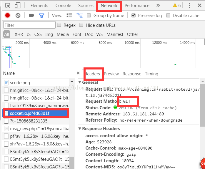Open the warnings indicator showing 6
Image resolution: width=205 pixels, height=169 pixels.
(177, 6)
